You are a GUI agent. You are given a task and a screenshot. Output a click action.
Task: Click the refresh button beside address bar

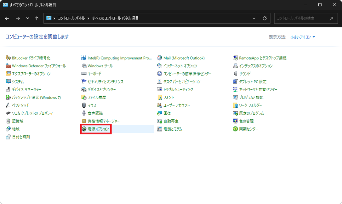(265, 18)
